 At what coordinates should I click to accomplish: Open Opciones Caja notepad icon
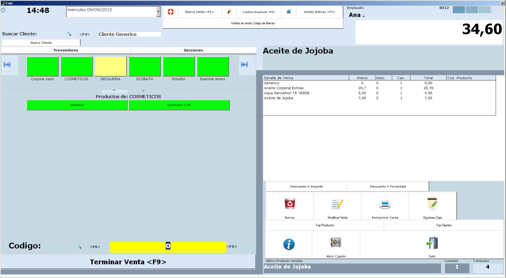pos(432,204)
